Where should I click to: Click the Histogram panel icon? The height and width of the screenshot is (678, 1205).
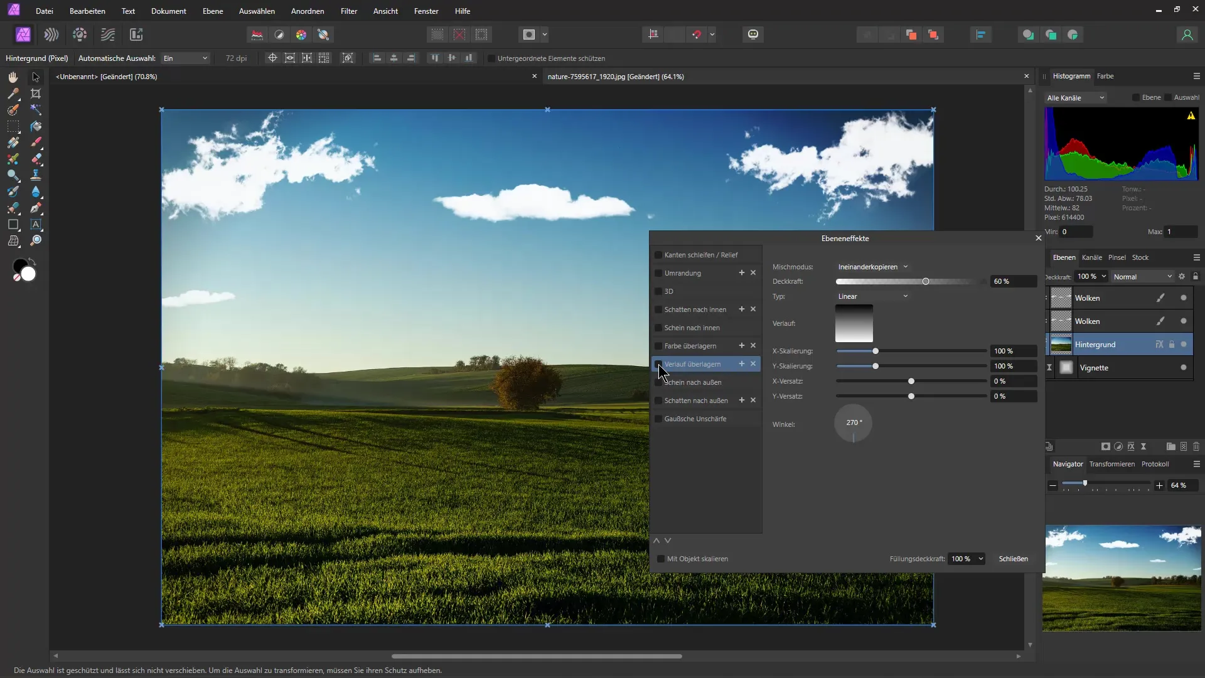(x=1072, y=75)
